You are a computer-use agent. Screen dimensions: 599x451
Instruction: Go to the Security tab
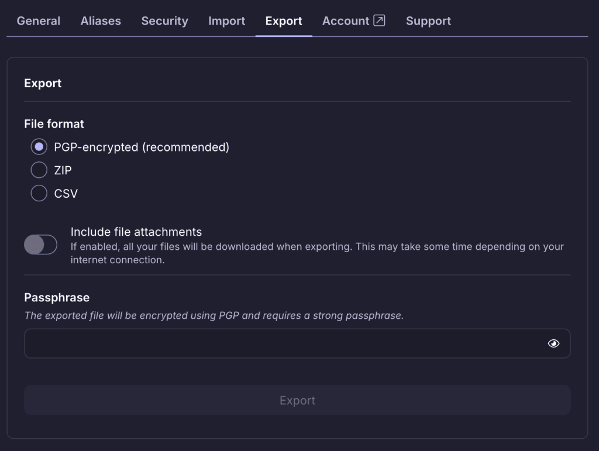(x=164, y=21)
